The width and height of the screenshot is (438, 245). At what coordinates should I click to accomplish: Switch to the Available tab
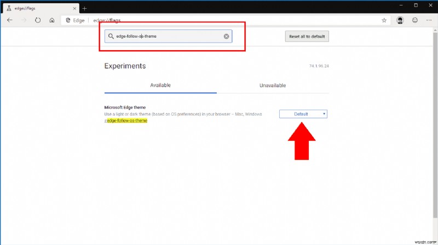point(160,85)
